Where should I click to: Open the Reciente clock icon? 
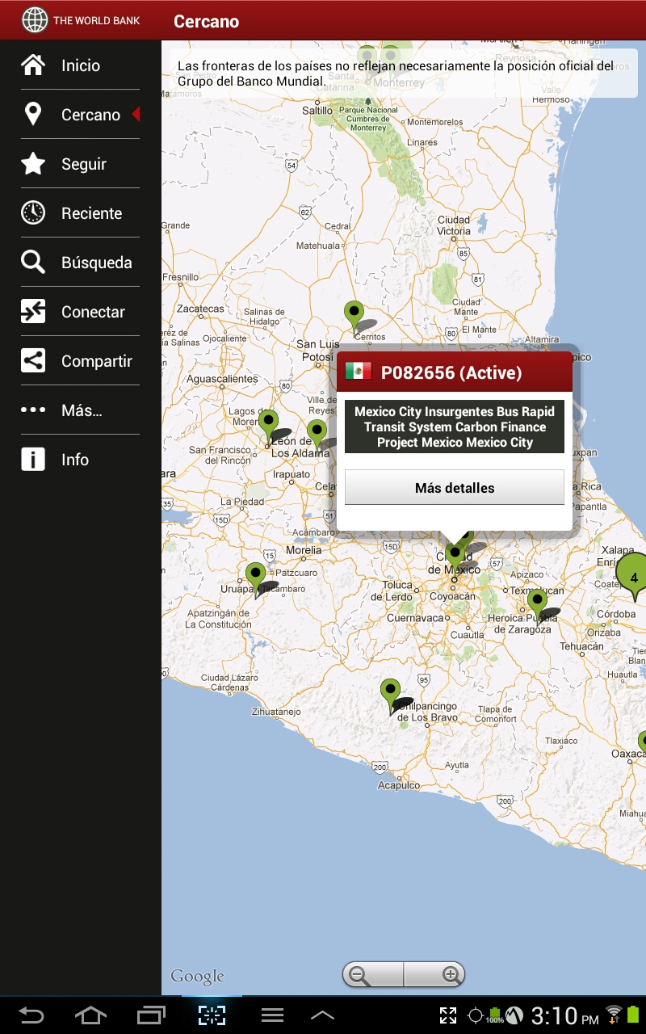pos(33,213)
